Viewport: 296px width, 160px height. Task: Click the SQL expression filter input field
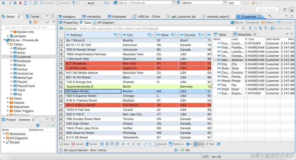pos(158,28)
